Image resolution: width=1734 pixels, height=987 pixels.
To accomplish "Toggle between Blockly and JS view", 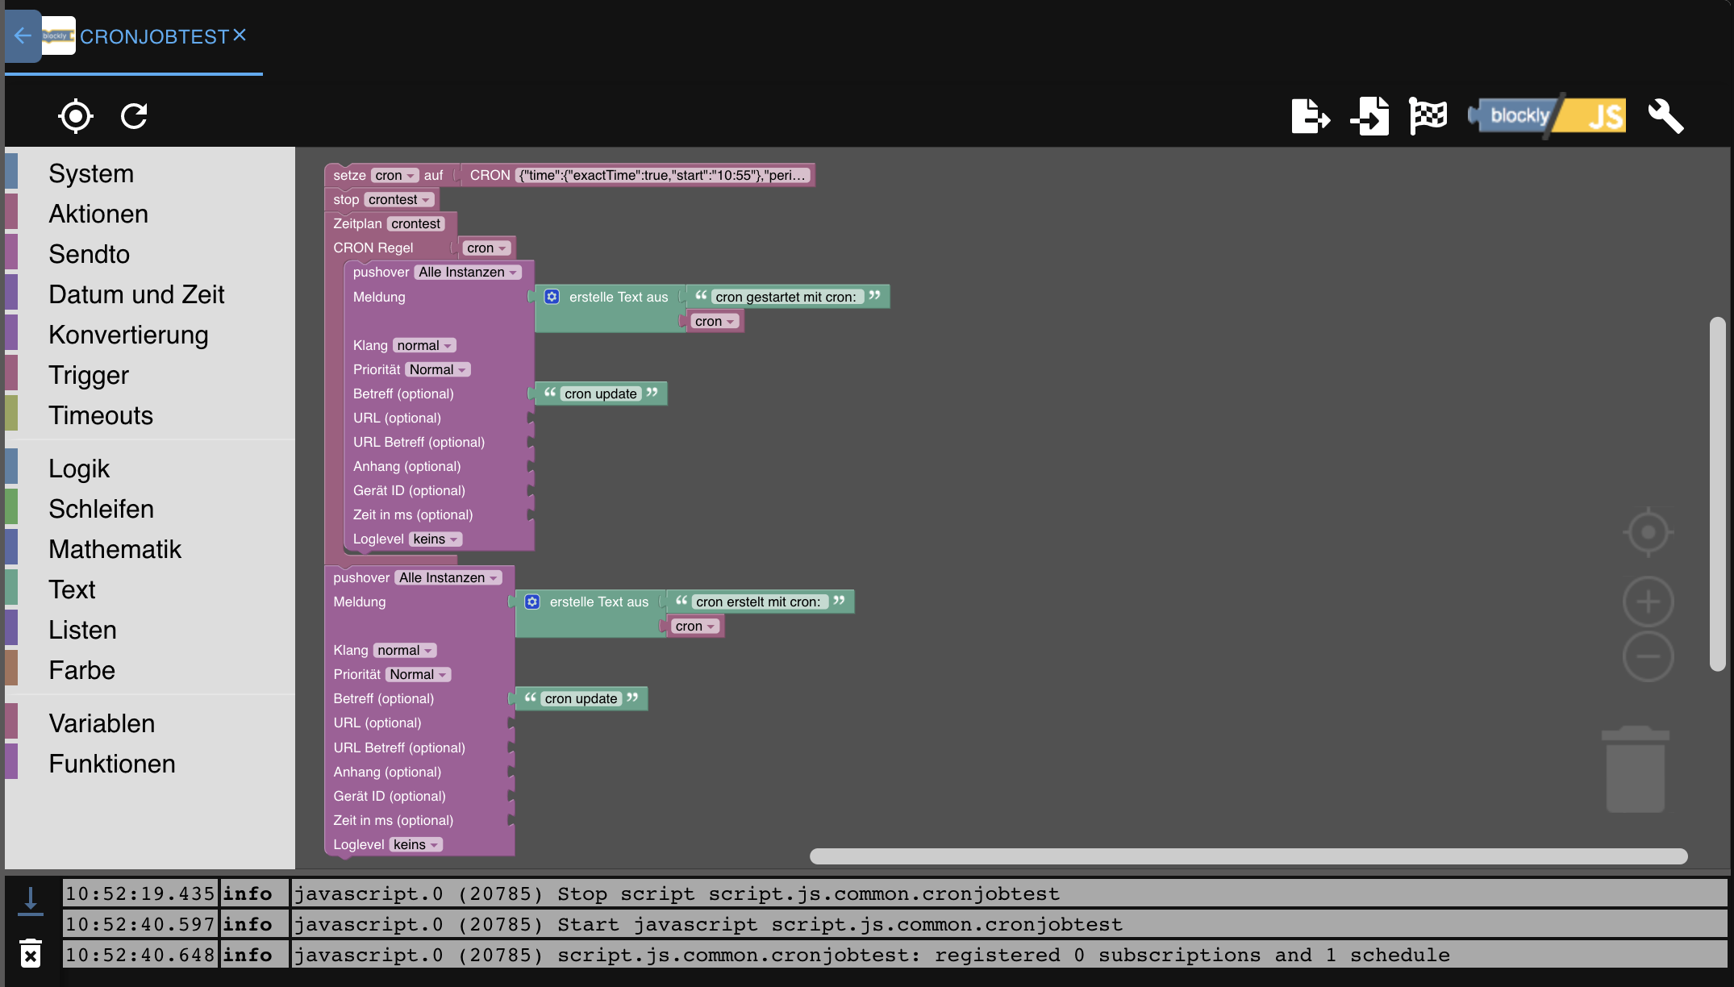I will click(x=1547, y=116).
